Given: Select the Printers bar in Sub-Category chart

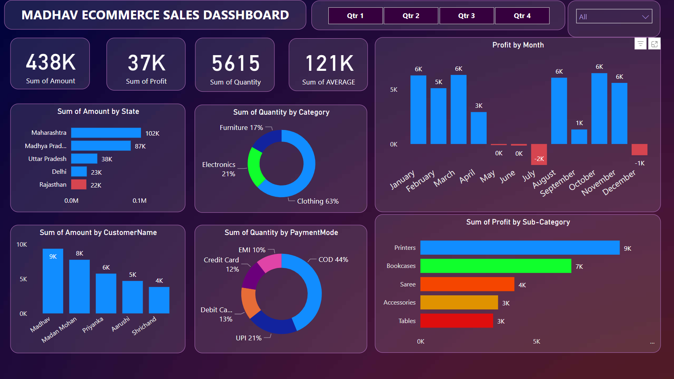Looking at the screenshot, I should (x=520, y=248).
